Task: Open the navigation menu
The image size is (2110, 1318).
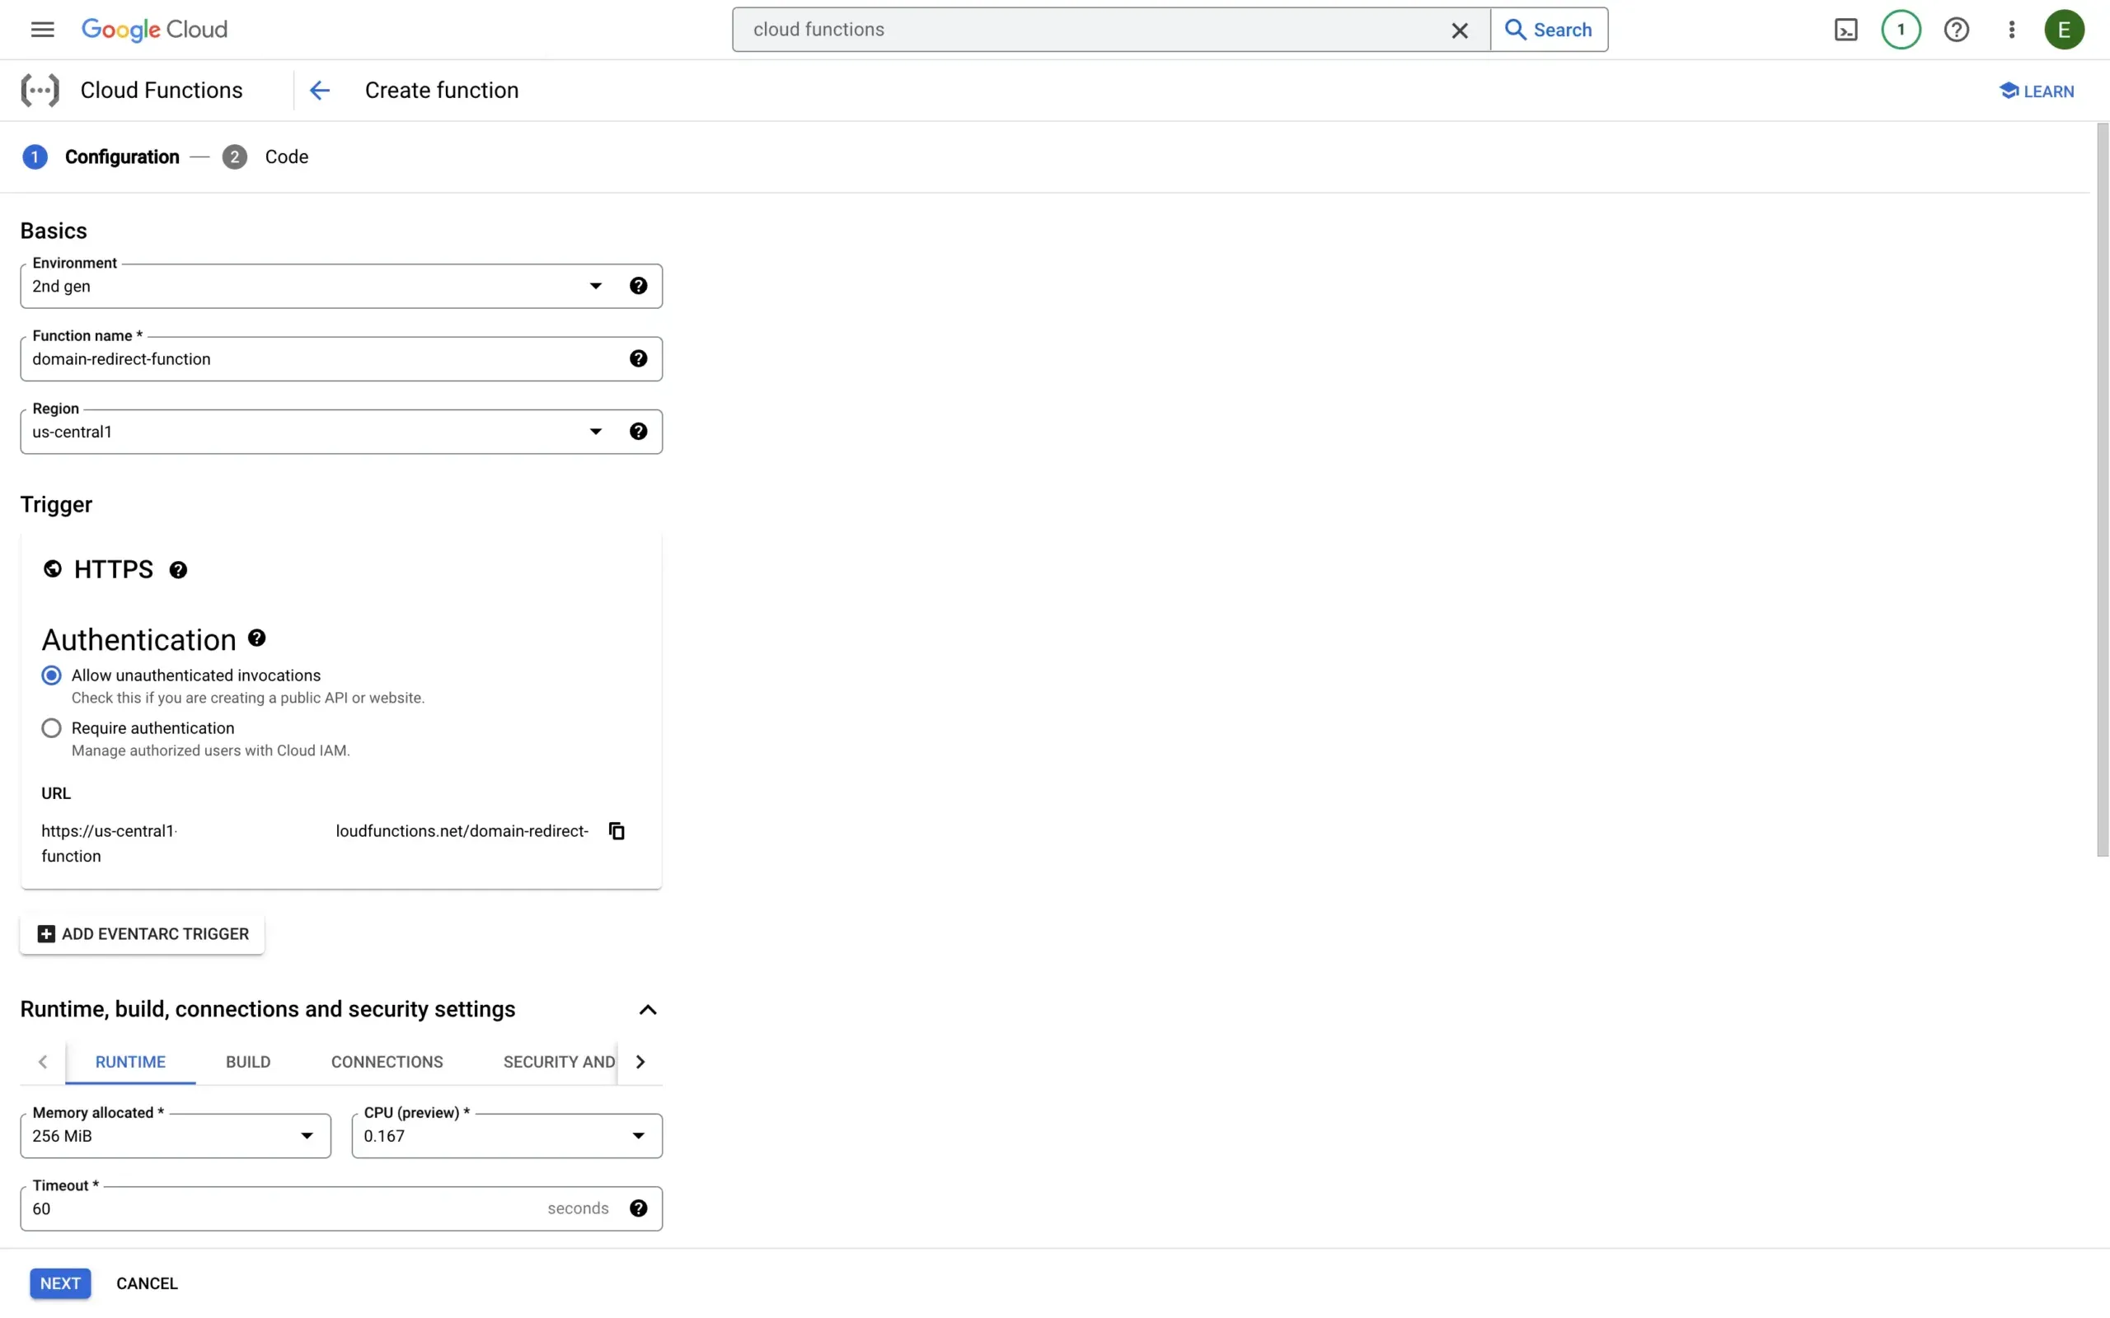Action: coord(41,29)
